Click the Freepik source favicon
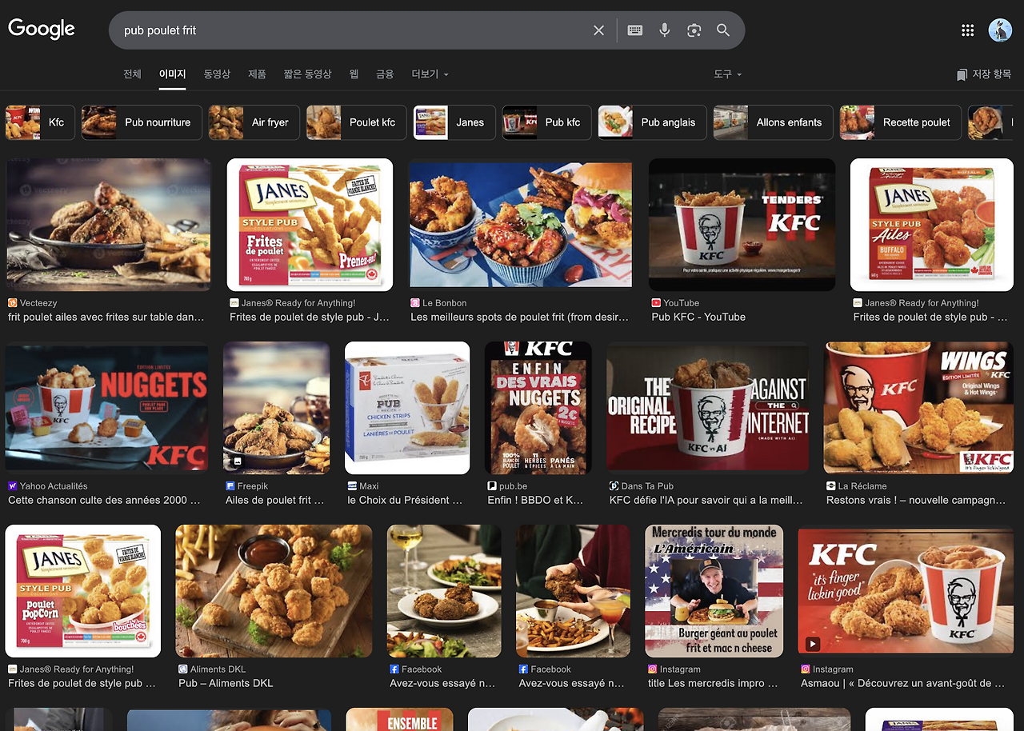 (x=230, y=486)
